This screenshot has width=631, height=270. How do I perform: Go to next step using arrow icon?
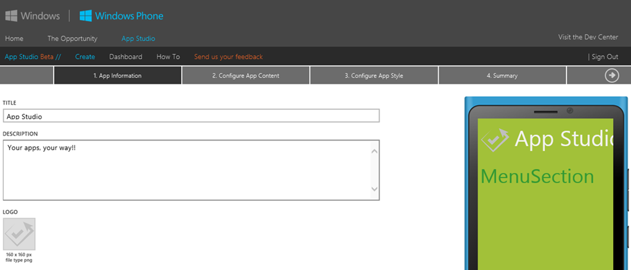(x=612, y=75)
